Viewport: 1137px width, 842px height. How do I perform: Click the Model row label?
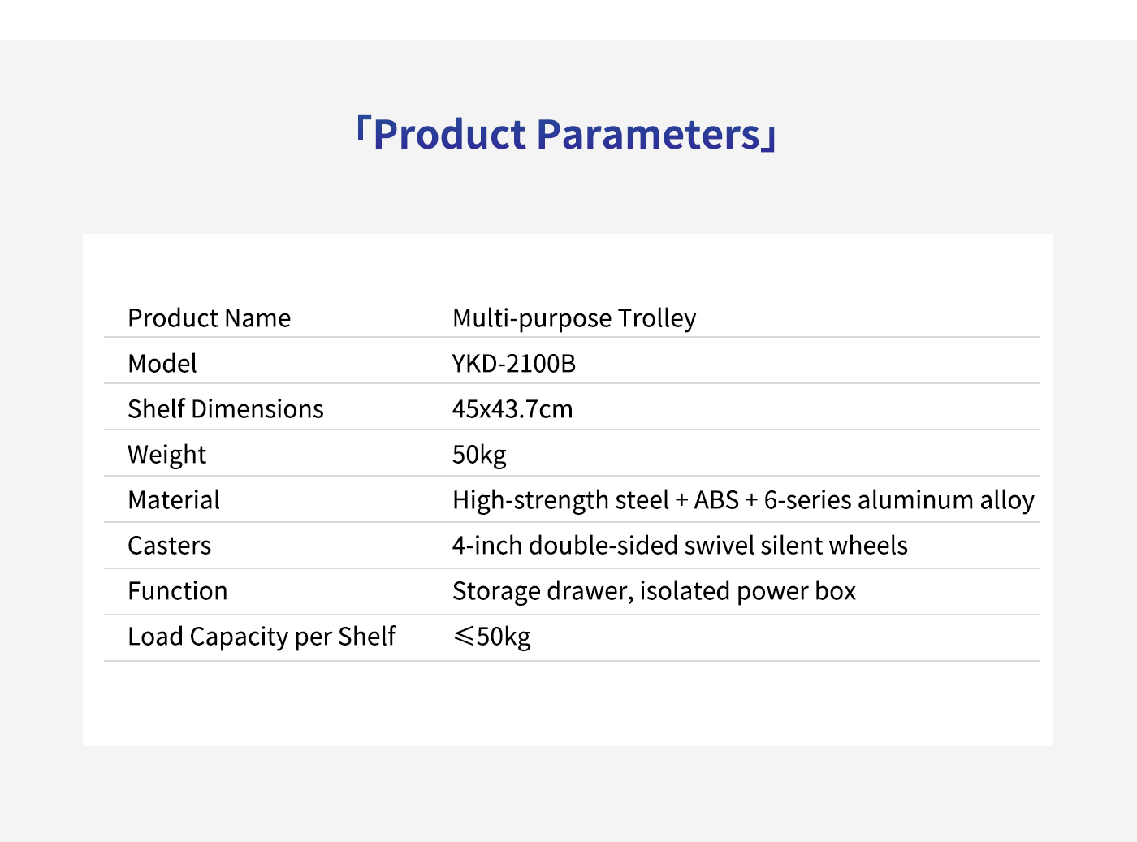(x=162, y=364)
